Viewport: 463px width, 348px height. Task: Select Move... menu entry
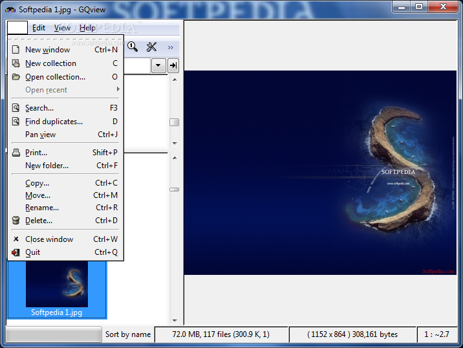(x=65, y=195)
